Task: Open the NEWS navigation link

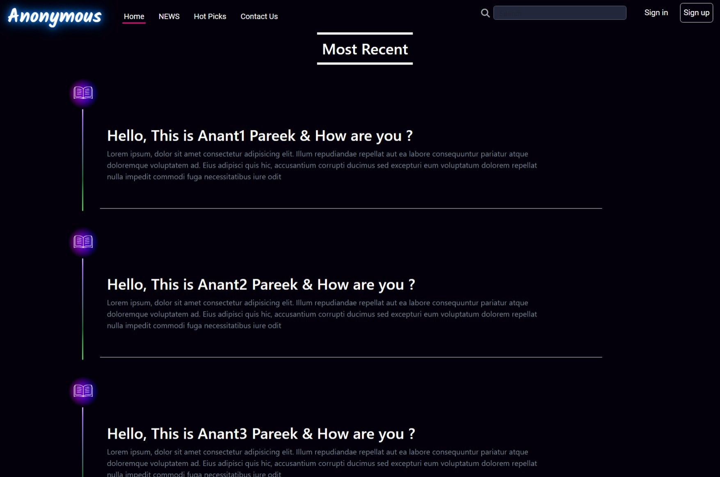Action: [x=169, y=16]
